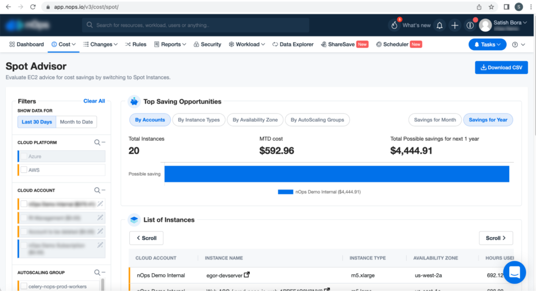Viewport: 536px width, 291px height.
Task: Open the Rules nav item
Action: (x=136, y=44)
